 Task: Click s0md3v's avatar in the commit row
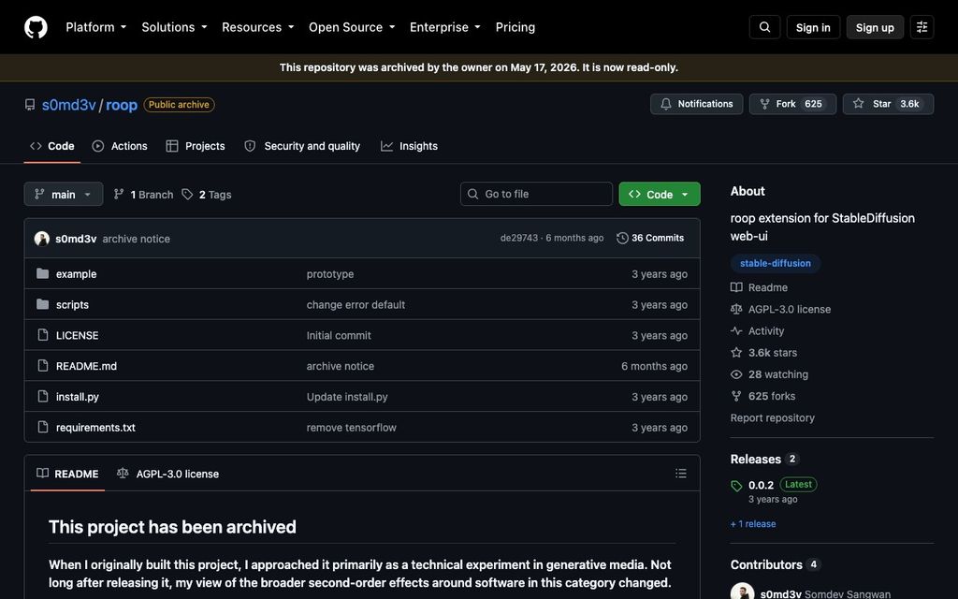pos(41,239)
